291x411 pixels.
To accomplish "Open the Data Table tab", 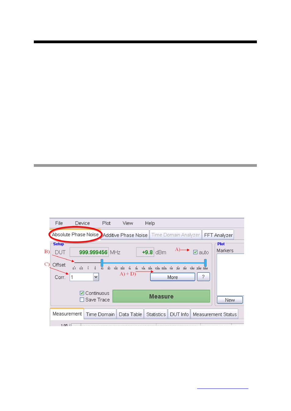I will [x=130, y=314].
